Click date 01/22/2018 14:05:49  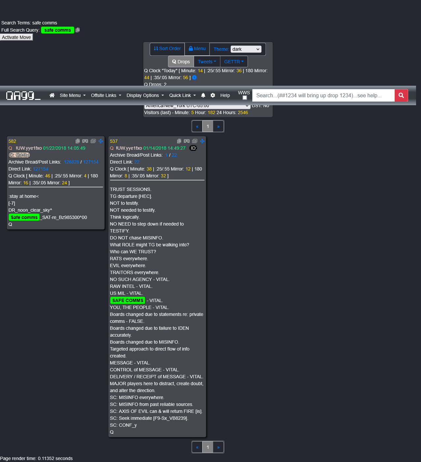coord(64,148)
